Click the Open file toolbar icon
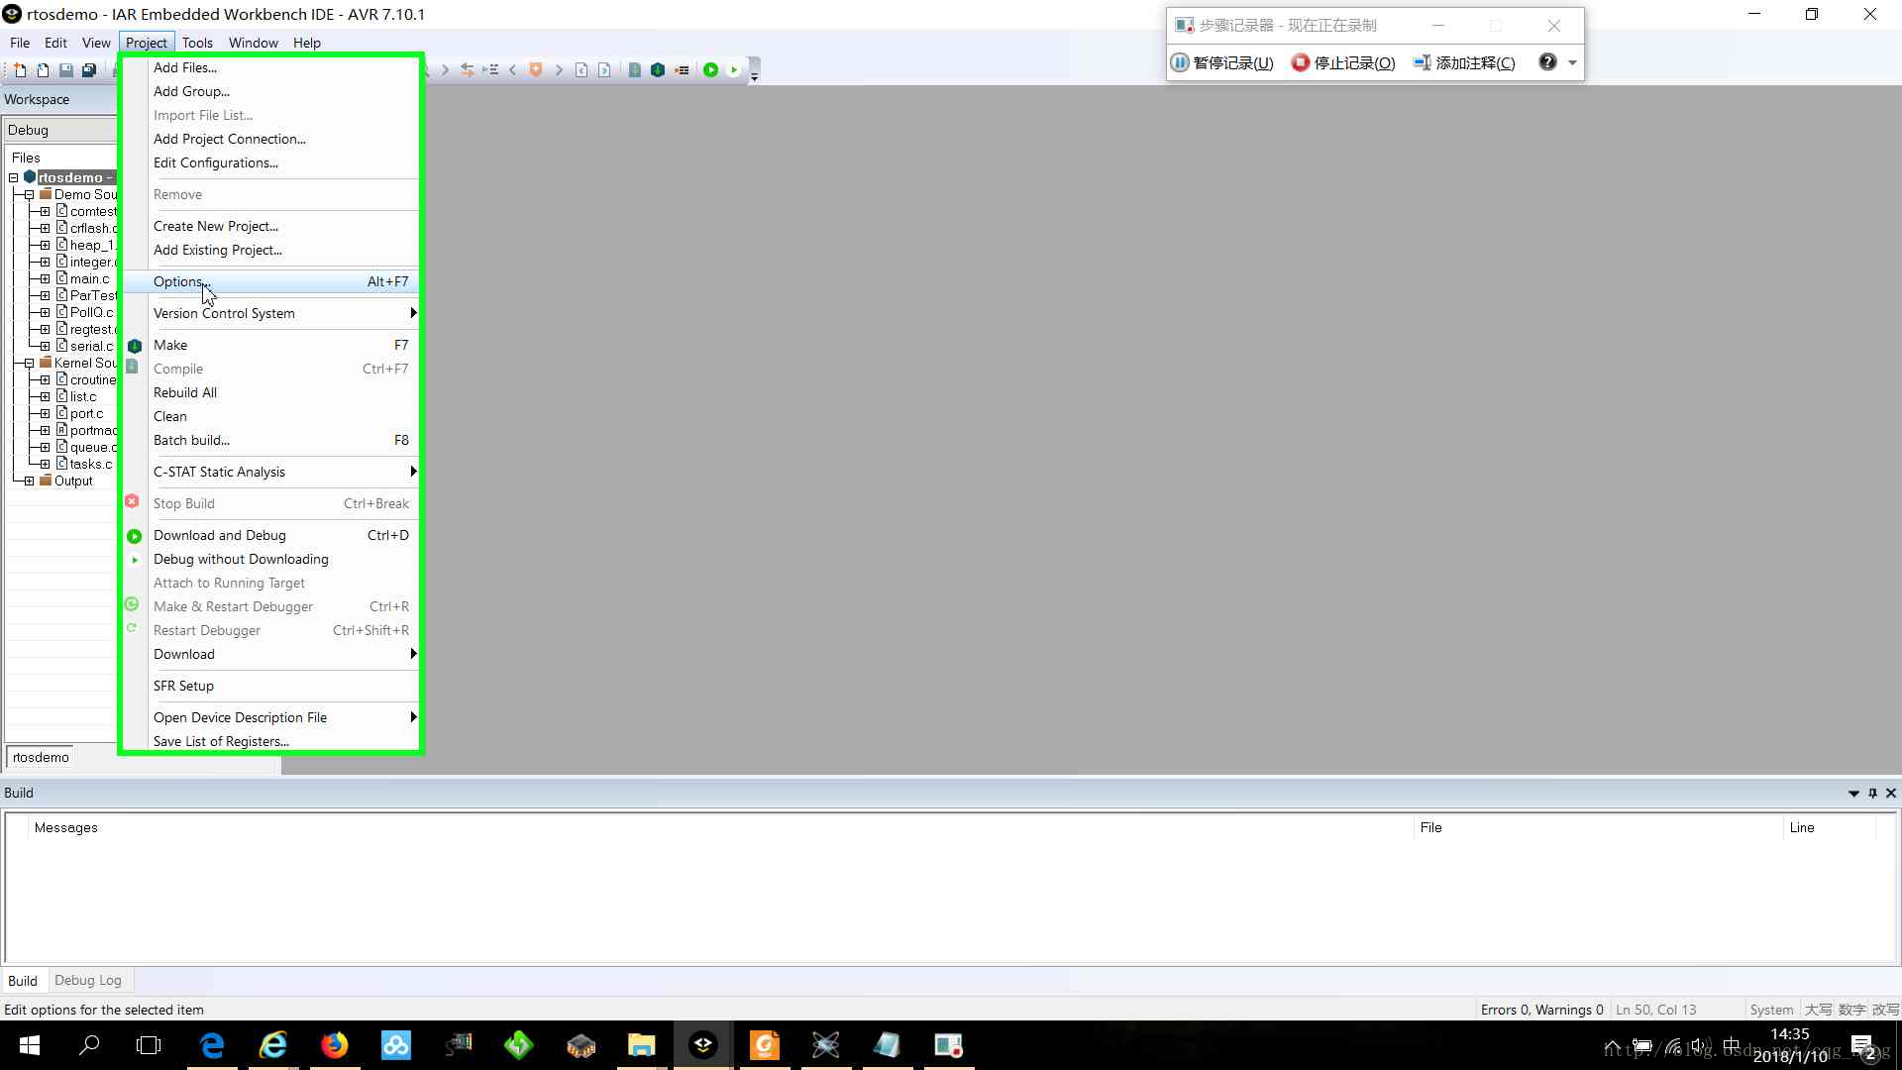The image size is (1902, 1070). pyautogui.click(x=43, y=70)
